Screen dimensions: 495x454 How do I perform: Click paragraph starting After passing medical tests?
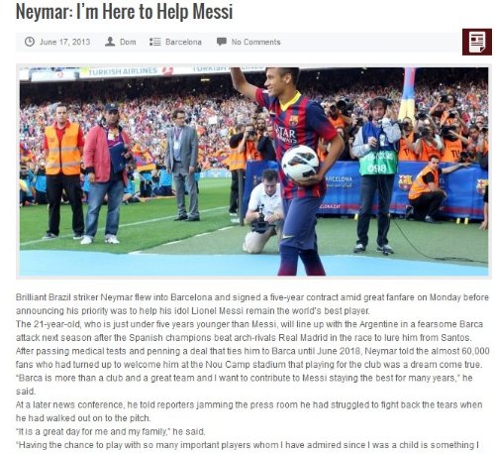click(252, 358)
